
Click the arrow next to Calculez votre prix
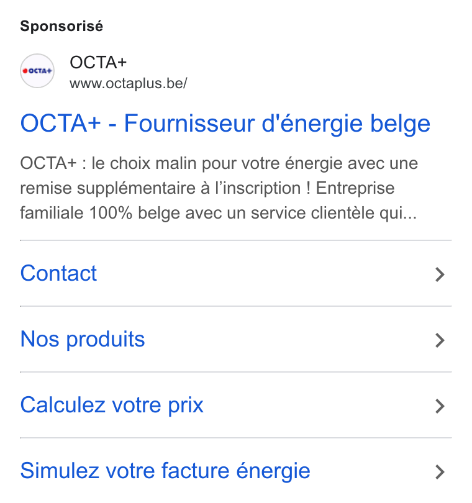[x=440, y=406]
